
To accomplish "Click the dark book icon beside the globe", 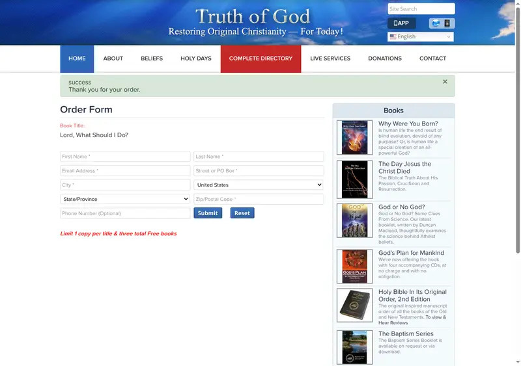I will (x=447, y=23).
